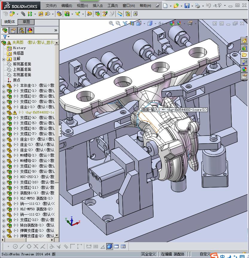Click the Save icon in the top toolbar
Image resolution: width=249 pixels, height=258 pixels.
187,6
